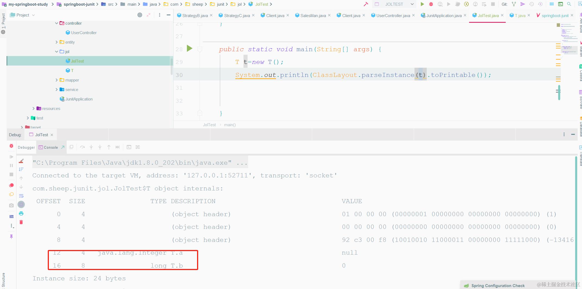This screenshot has width=582, height=289.
Task: Delete console content trash icon
Action: [21, 222]
